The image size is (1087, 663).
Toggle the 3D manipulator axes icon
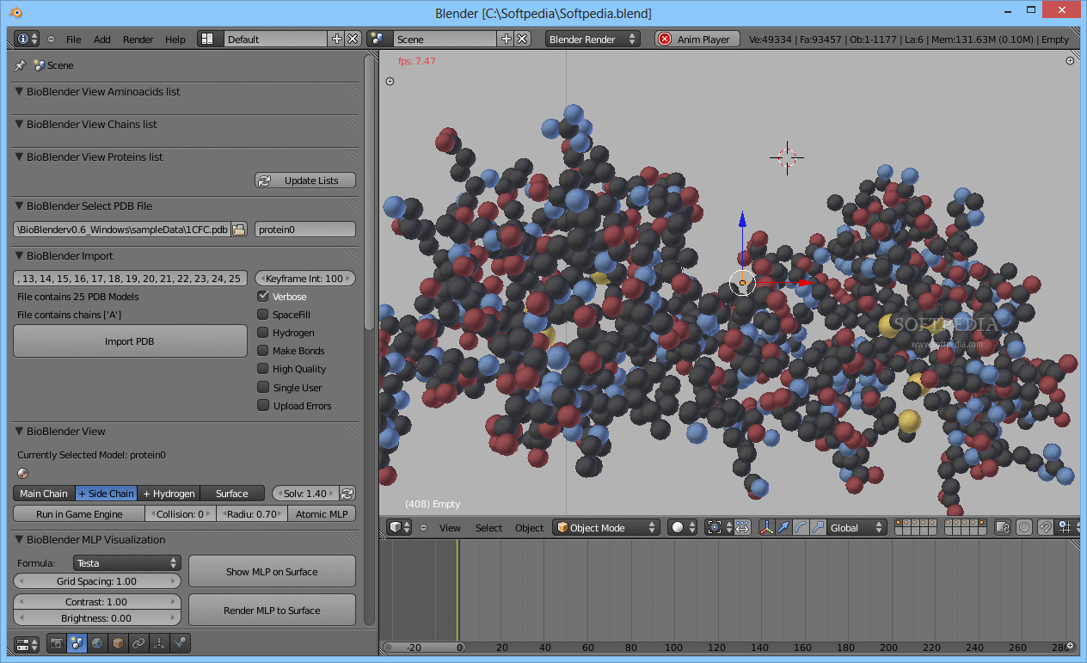pos(765,527)
